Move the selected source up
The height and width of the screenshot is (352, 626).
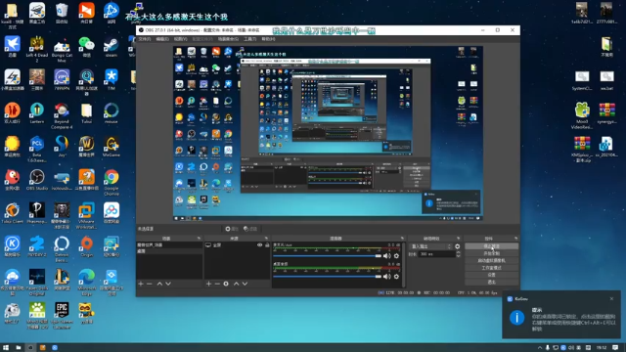(237, 284)
